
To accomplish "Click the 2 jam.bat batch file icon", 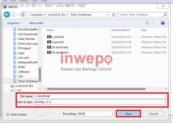I will coord(49,42).
